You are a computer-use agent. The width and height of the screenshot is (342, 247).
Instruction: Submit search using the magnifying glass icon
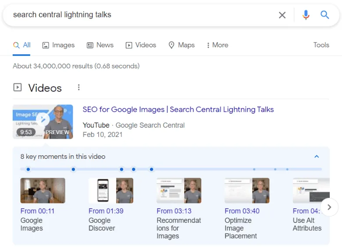tap(324, 15)
